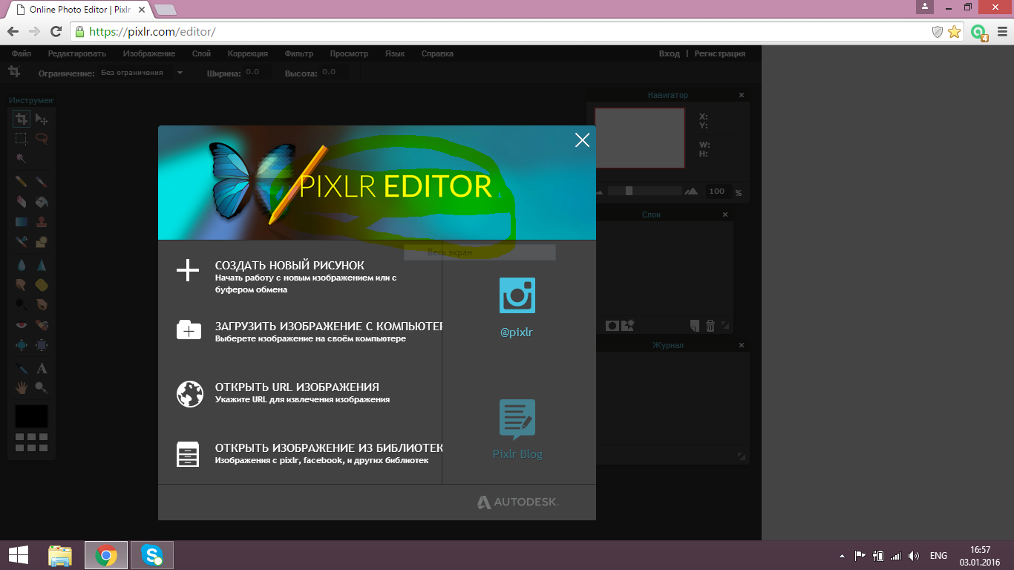Close the Журнал history panel
1014x570 pixels.
742,345
